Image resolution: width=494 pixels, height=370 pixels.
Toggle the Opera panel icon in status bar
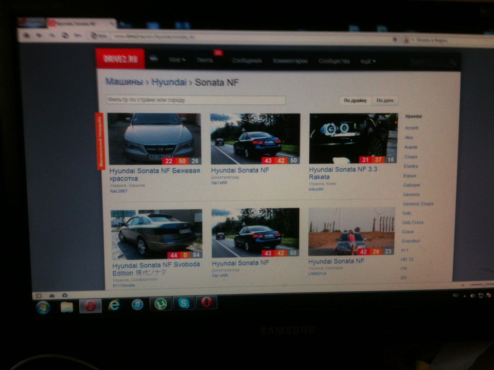39,295
